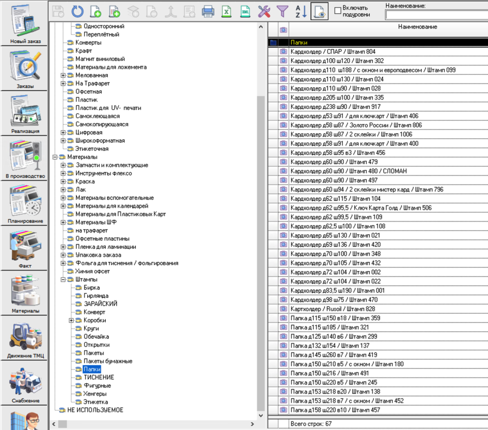Screen dimensions: 488x430
Task: Select the НЕ ИСПОЛЬЗУЕМОЕ tree folder
Action: point(95,410)
